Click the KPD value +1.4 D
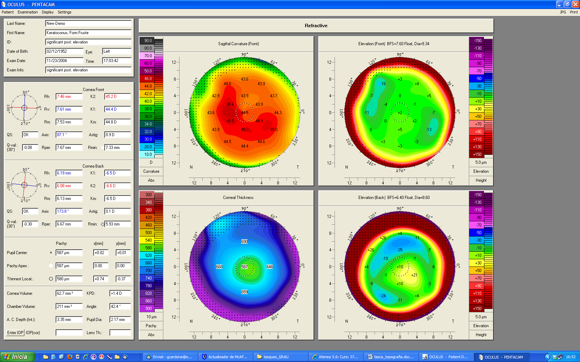 [x=120, y=293]
